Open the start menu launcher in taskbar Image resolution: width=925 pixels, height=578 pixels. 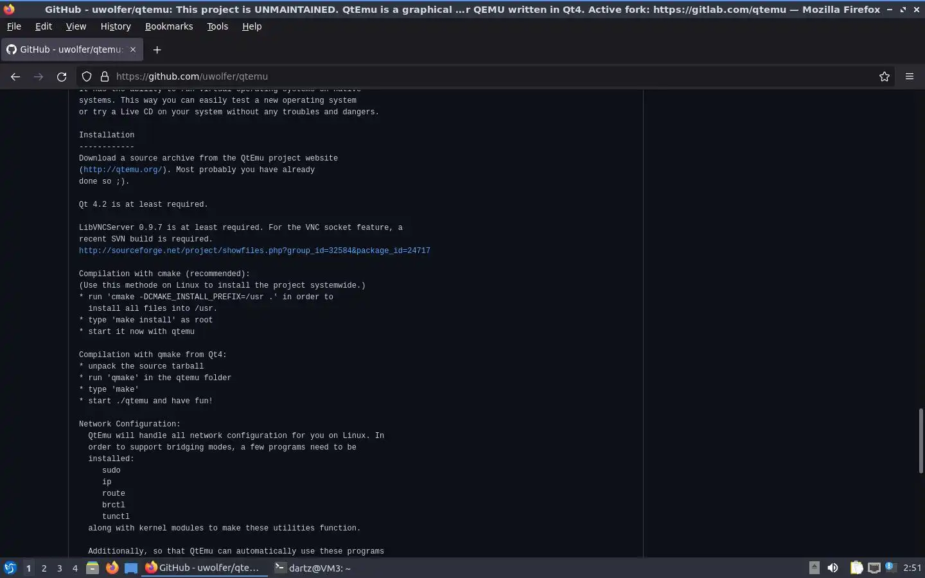(10, 568)
